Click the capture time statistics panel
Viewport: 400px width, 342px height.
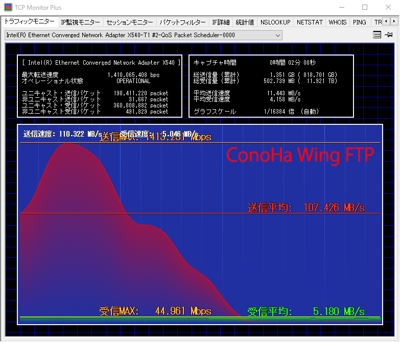(x=271, y=87)
